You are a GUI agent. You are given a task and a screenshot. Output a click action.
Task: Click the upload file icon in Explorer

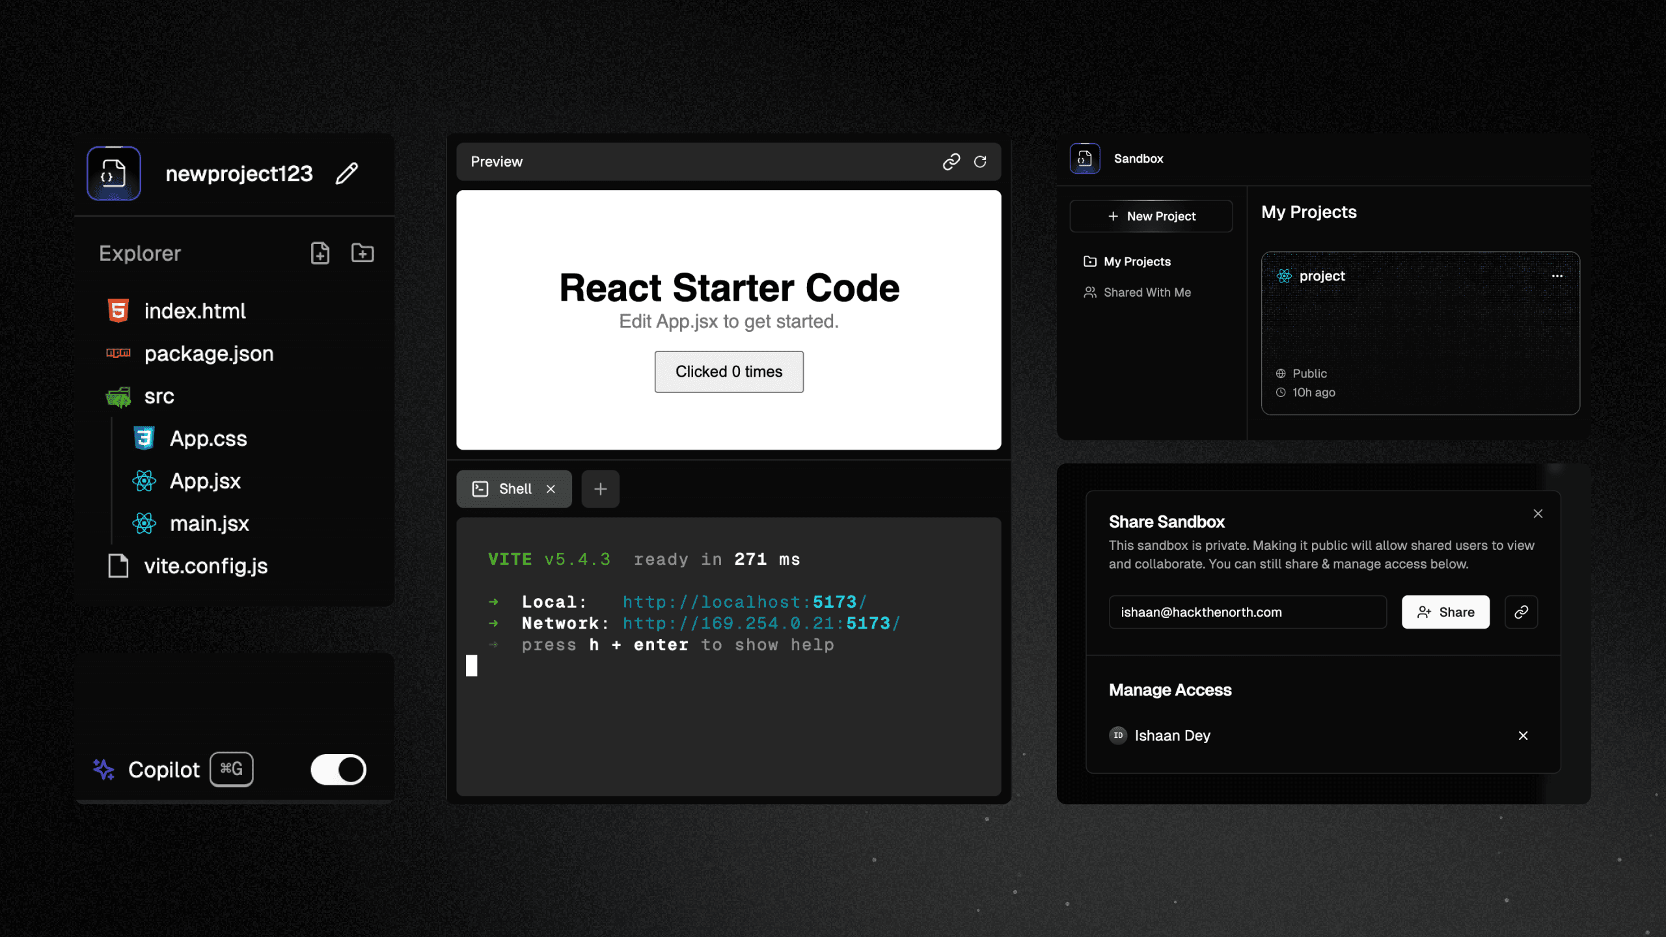coord(320,253)
